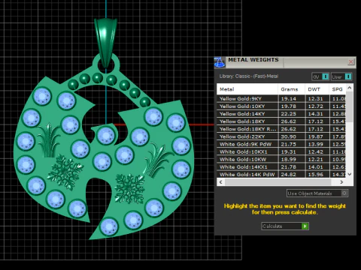Toggle the User library switch
Screen dimensions: 361x270
point(348,76)
